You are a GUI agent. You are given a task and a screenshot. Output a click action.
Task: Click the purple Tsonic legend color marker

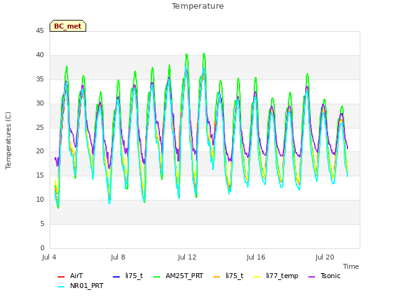(x=311, y=277)
